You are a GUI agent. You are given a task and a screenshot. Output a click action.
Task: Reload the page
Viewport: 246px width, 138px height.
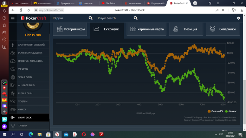point(29,10)
